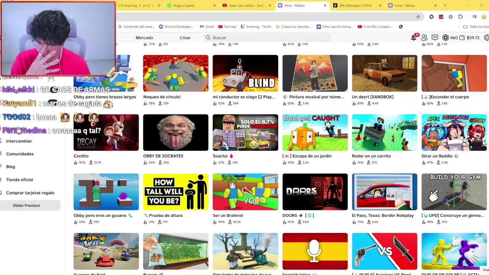Switch to the Spotify tab
Viewport: 489px width, 275px height.
coord(191,5)
